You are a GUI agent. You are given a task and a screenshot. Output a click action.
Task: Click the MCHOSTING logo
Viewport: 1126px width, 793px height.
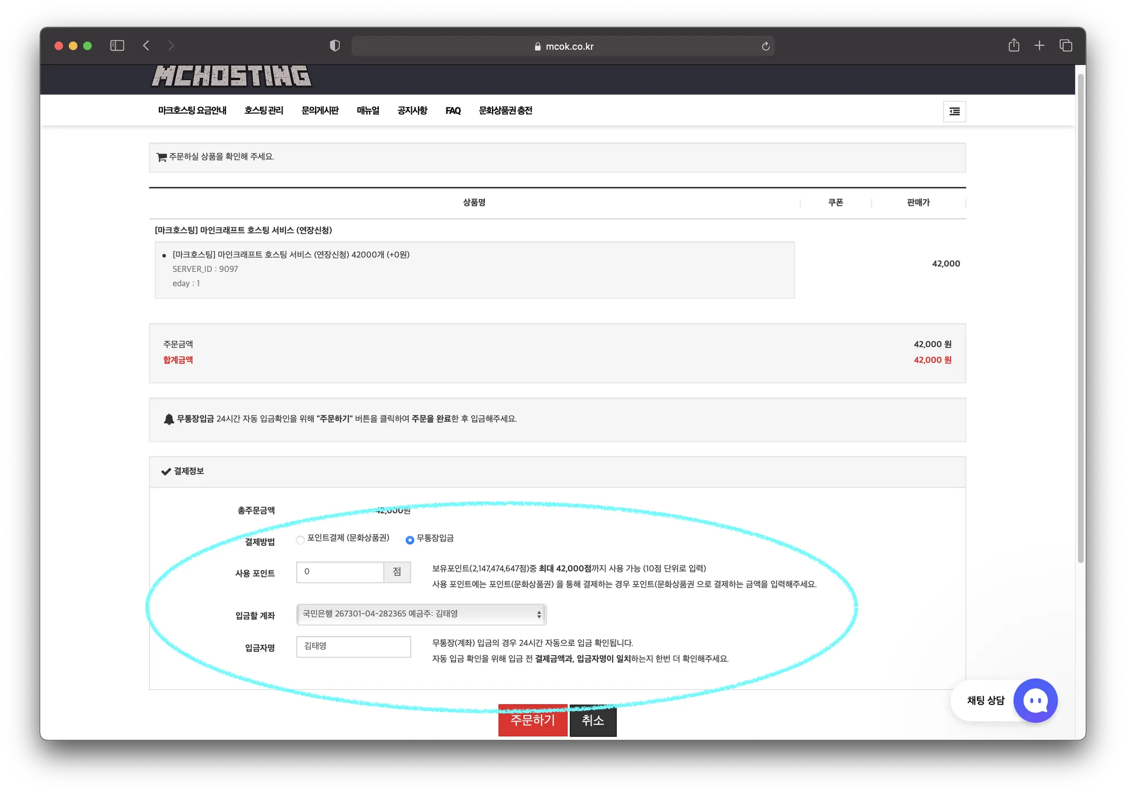pos(231,76)
